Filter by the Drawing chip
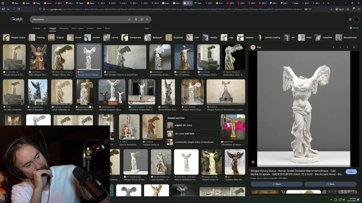Screen dimensions: 362x203 (37, 37)
